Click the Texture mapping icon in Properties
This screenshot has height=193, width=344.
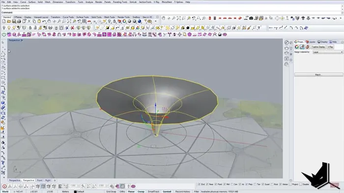click(307, 47)
